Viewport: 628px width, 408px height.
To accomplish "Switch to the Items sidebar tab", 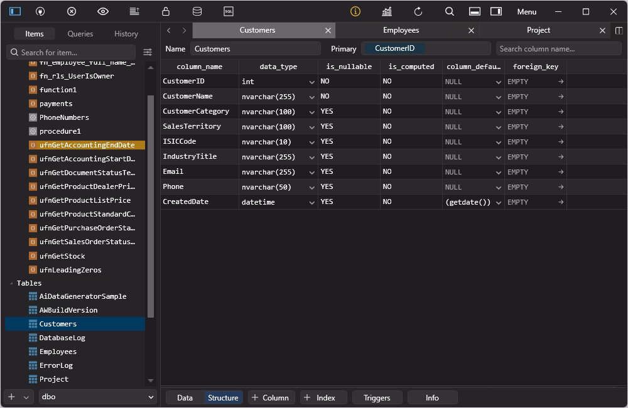I will pyautogui.click(x=35, y=34).
